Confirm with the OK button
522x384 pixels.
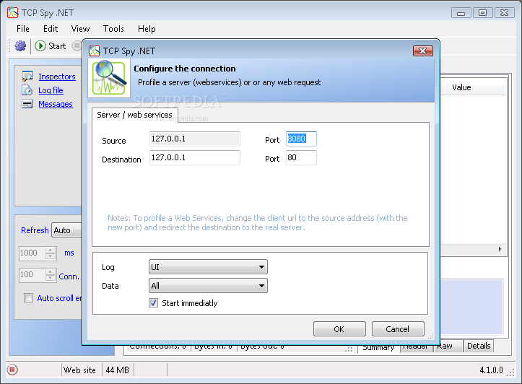click(339, 328)
